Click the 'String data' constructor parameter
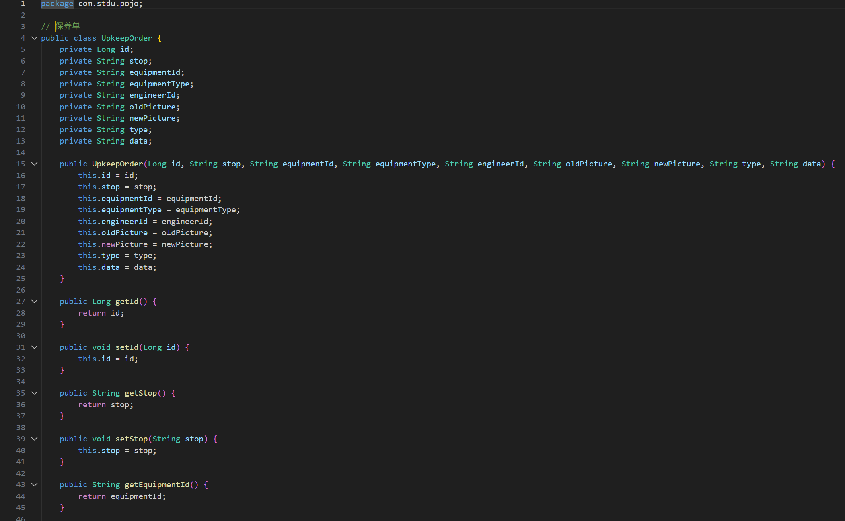The image size is (845, 521). tap(795, 164)
